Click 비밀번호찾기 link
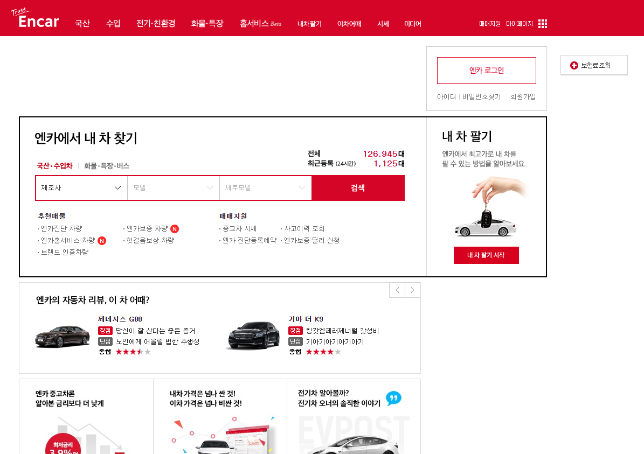This screenshot has height=454, width=644. click(481, 97)
